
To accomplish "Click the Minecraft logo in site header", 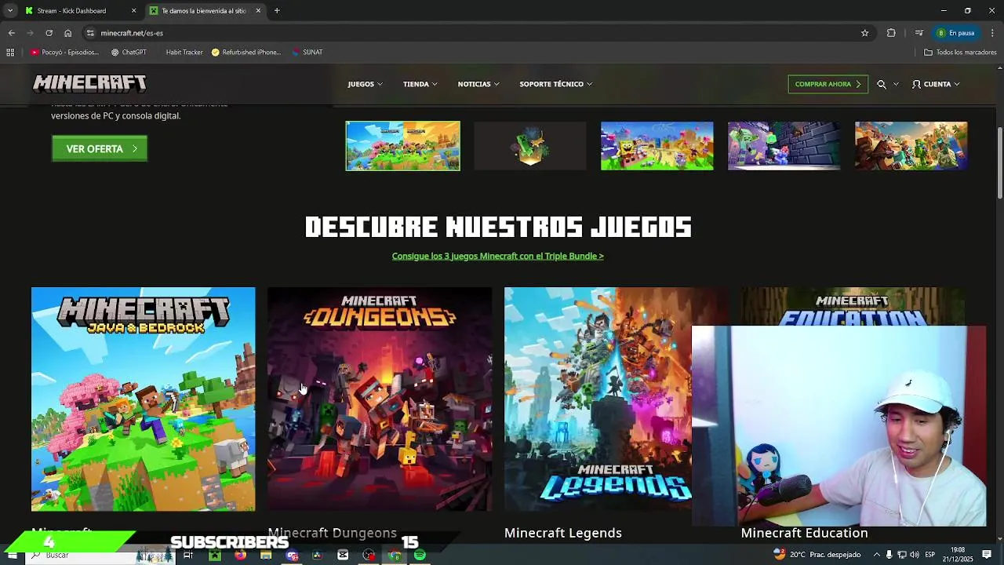I will point(89,83).
